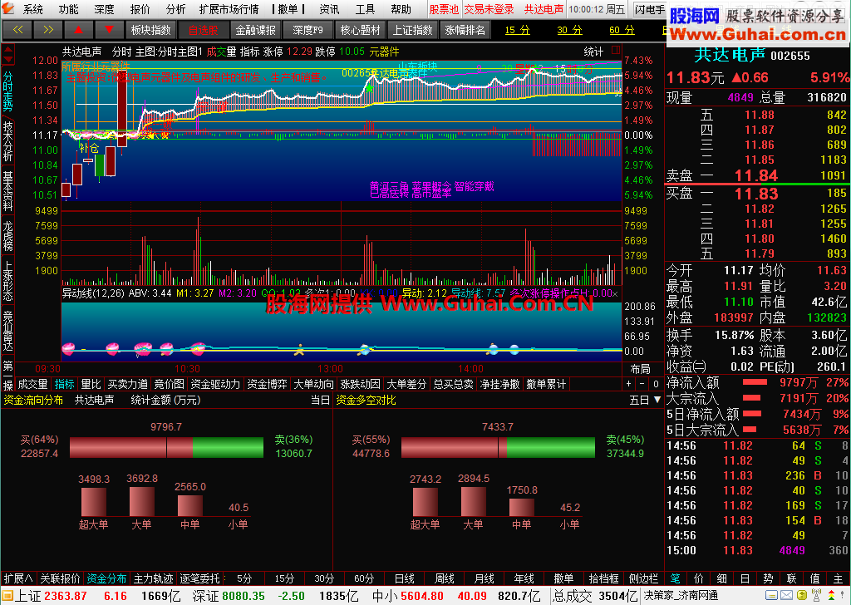Open the 五日 period dropdown arrow

point(657,400)
